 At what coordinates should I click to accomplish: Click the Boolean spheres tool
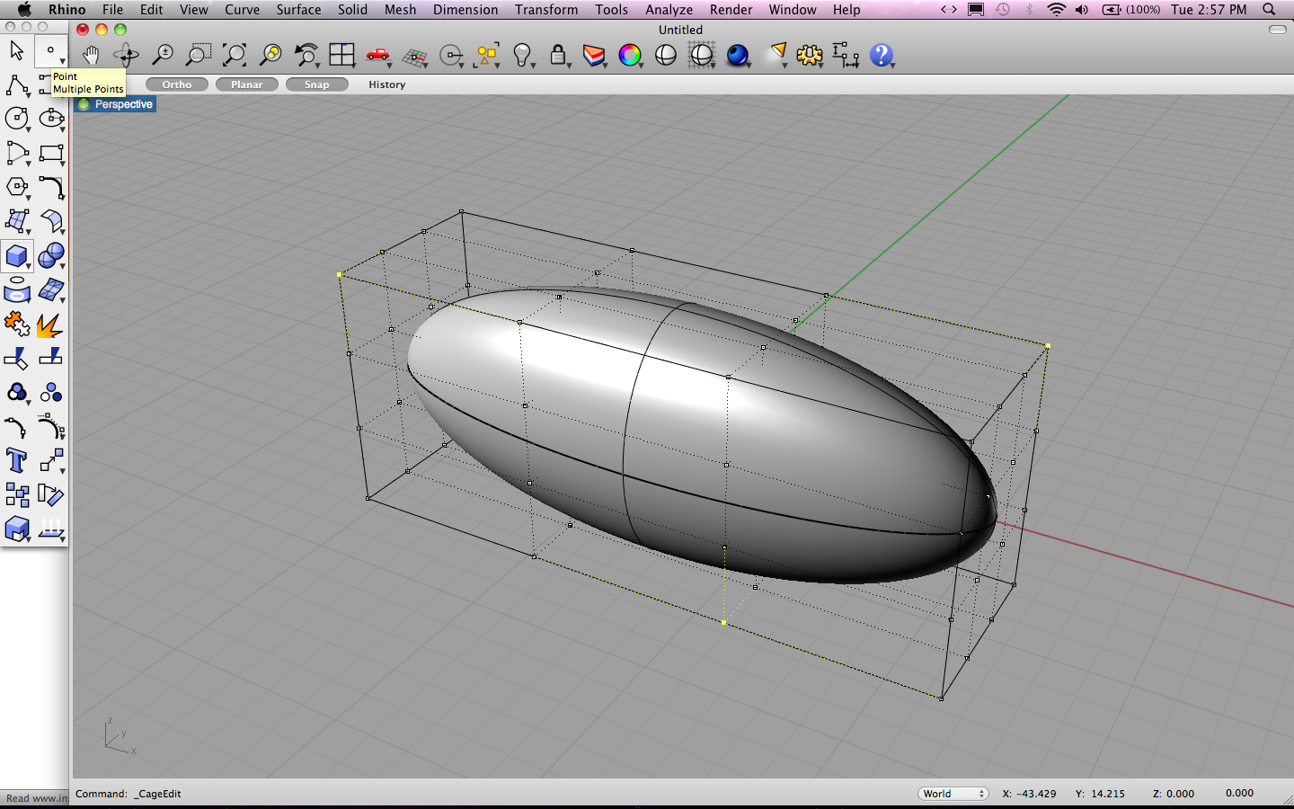point(51,256)
